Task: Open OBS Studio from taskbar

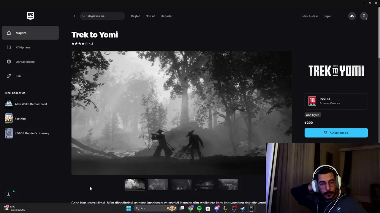Action: [234, 208]
